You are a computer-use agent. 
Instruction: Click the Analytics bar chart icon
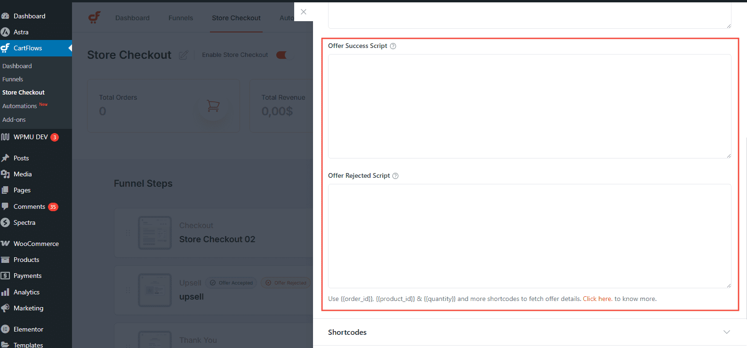5,292
